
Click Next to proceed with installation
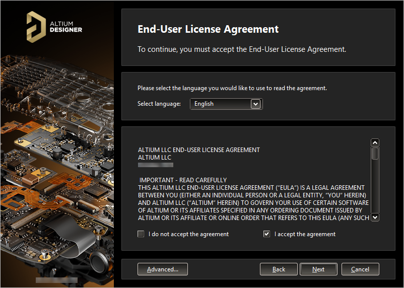318,269
